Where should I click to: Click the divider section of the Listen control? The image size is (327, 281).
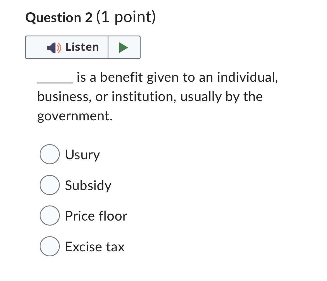pyautogui.click(x=108, y=47)
